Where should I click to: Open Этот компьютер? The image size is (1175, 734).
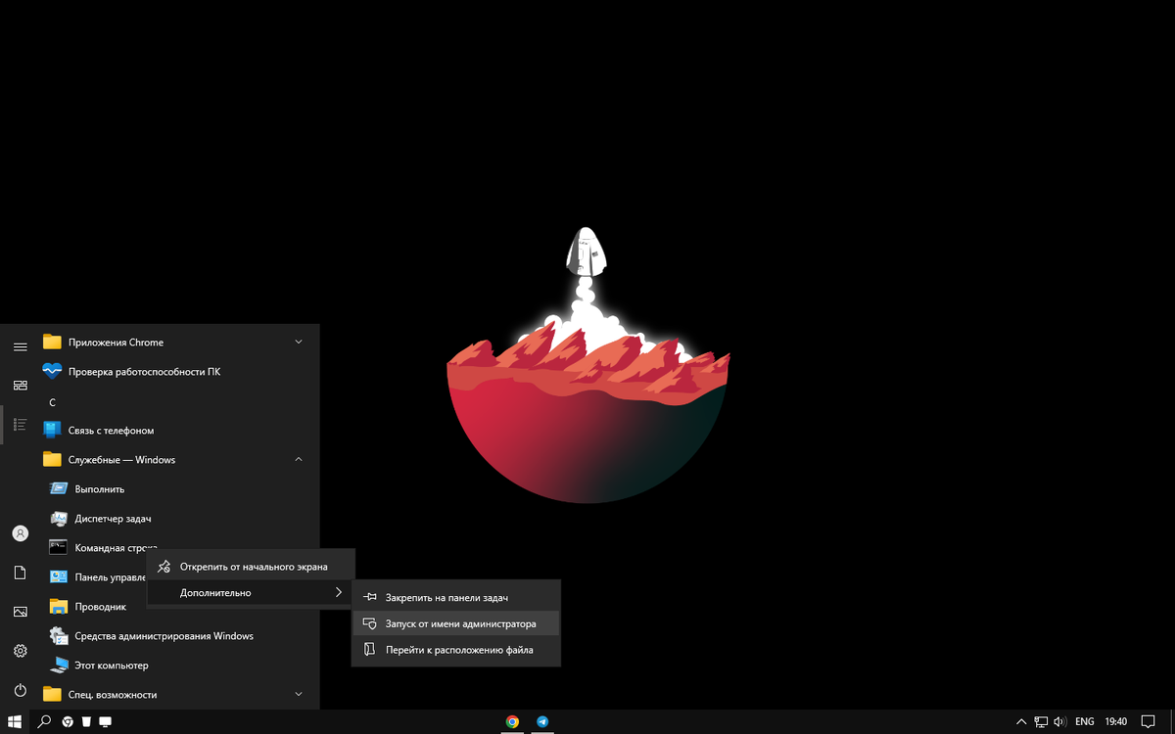(x=177, y=665)
